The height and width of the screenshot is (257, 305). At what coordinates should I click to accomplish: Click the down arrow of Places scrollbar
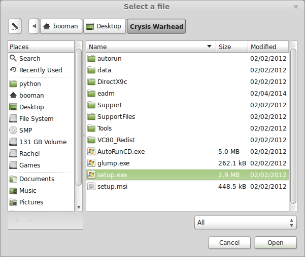[x=79, y=207]
